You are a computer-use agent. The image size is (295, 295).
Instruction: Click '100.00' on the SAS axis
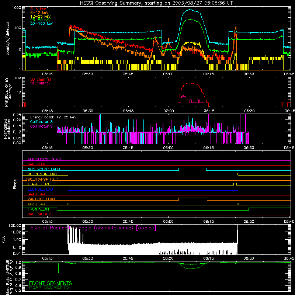coord(15,226)
